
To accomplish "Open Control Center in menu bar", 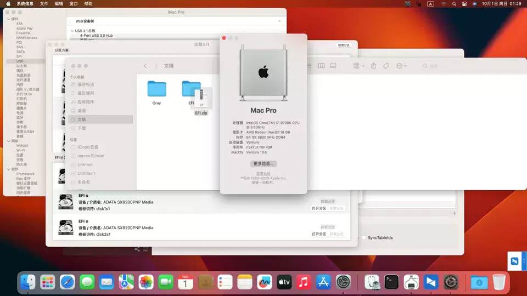I will (464, 4).
